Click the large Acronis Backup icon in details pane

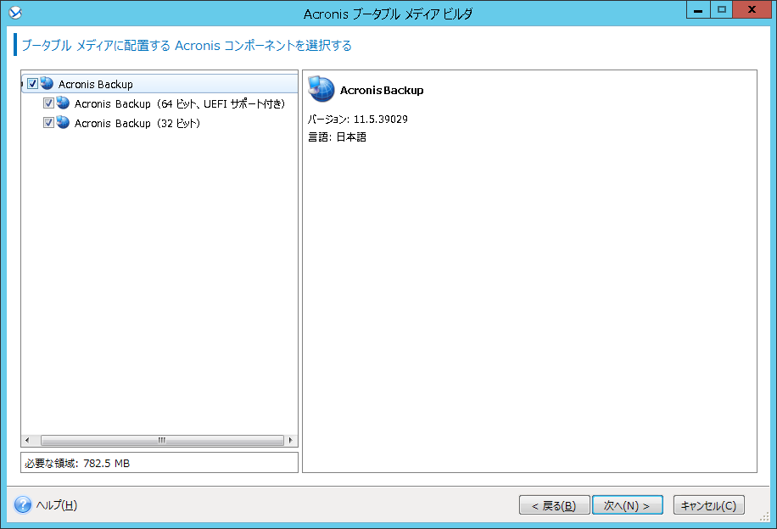point(321,89)
